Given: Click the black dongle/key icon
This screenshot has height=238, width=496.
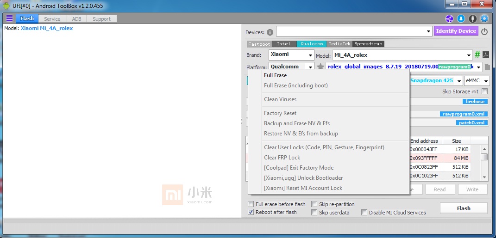Looking at the screenshot, I should pos(472,19).
